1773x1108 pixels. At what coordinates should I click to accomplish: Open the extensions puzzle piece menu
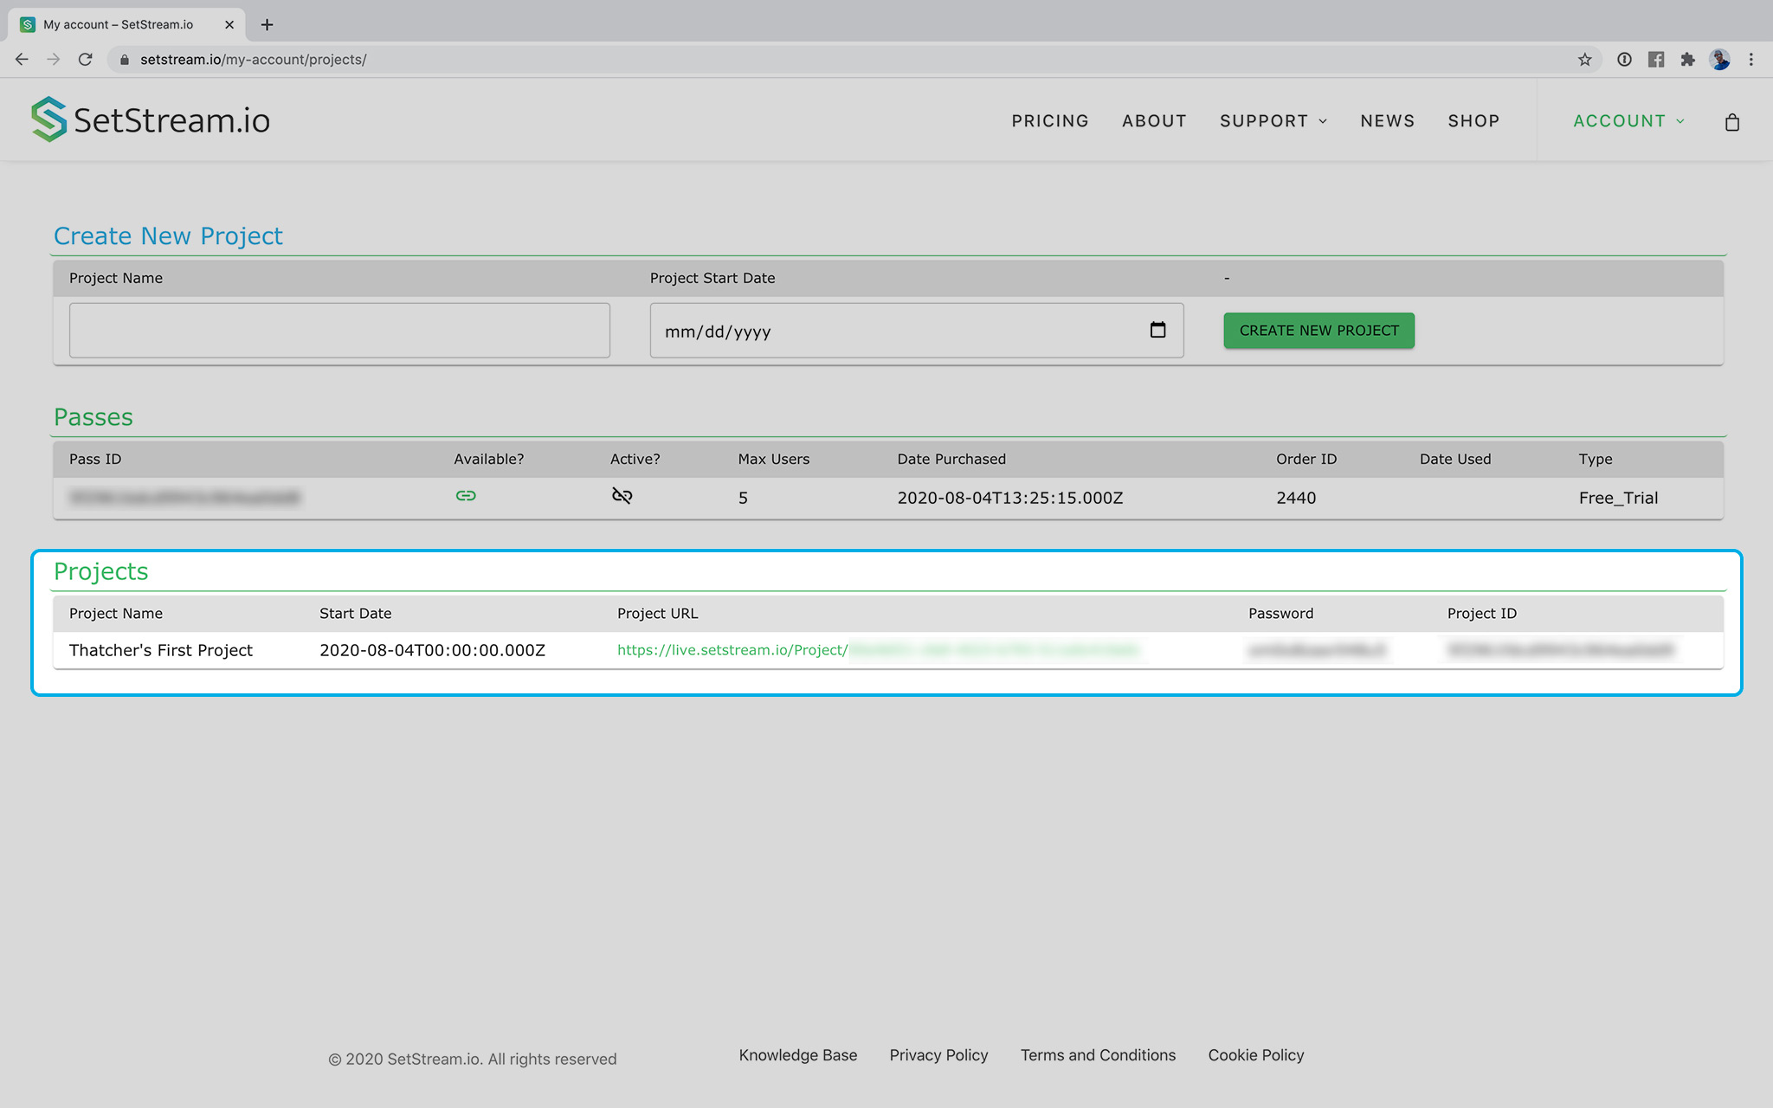(x=1687, y=60)
